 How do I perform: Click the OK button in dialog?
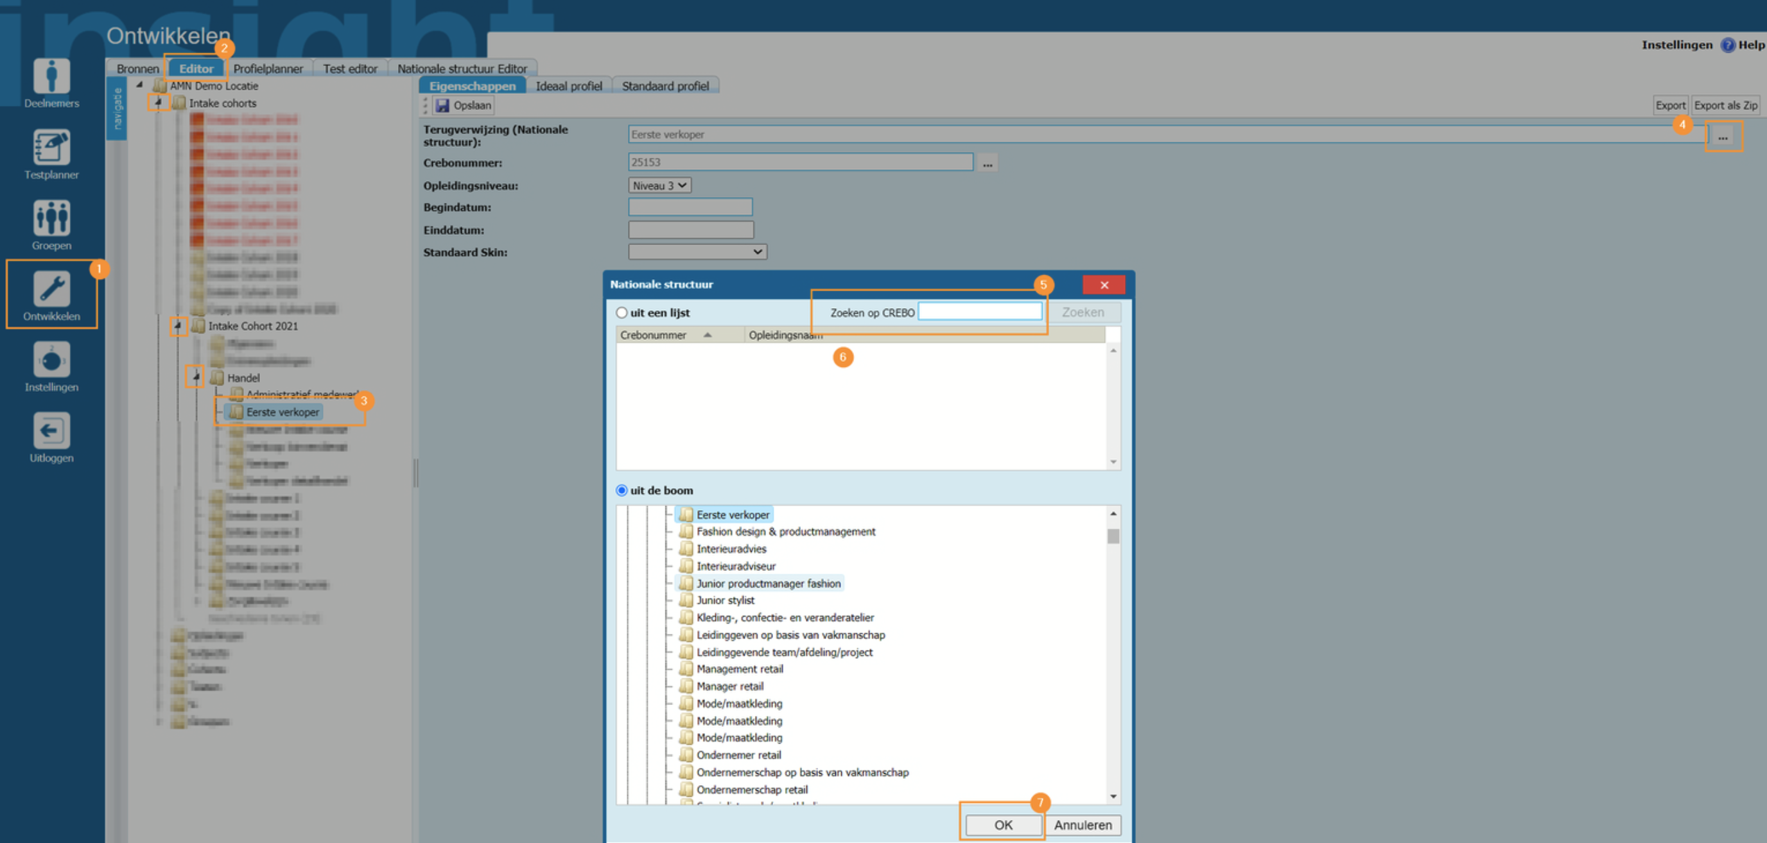1003,825
